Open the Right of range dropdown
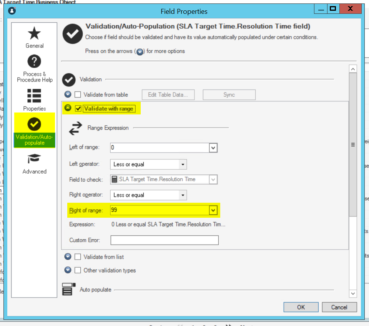Image resolution: width=369 pixels, height=326 pixels. pyautogui.click(x=214, y=210)
